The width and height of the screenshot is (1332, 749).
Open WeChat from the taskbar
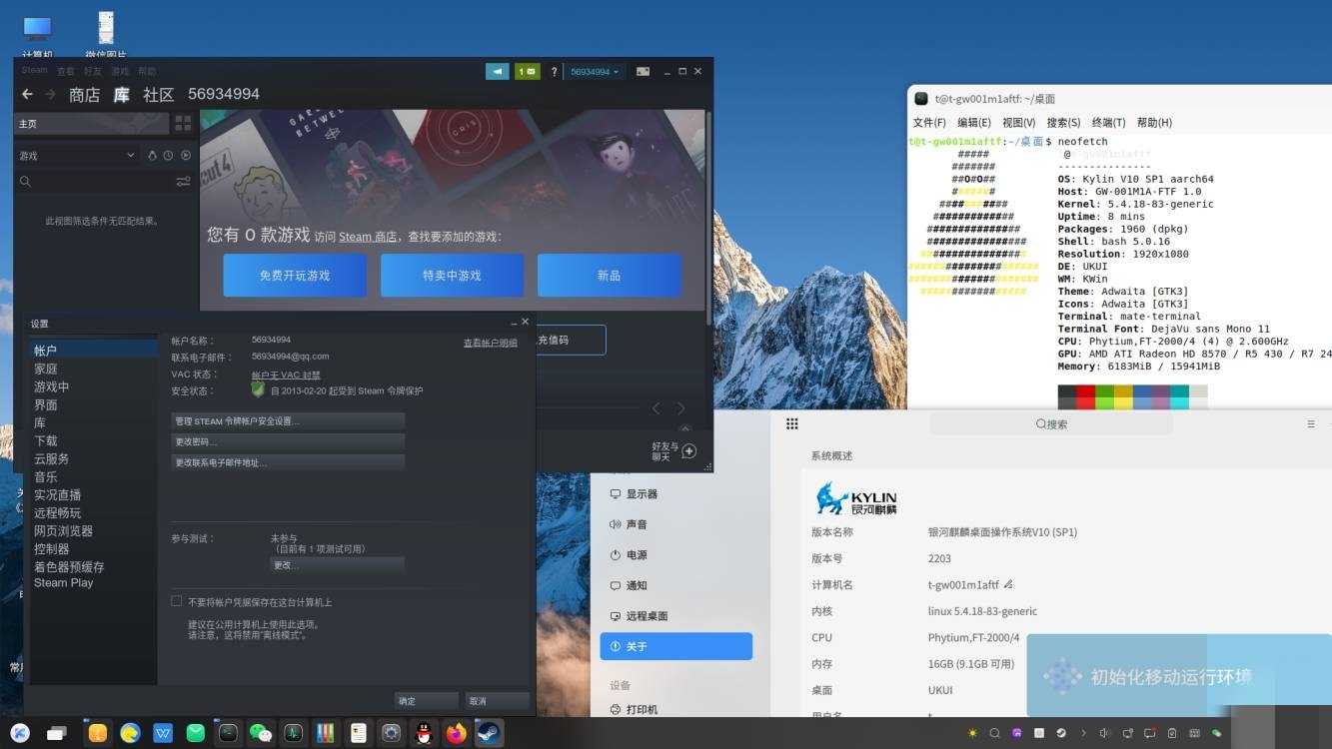pyautogui.click(x=261, y=733)
